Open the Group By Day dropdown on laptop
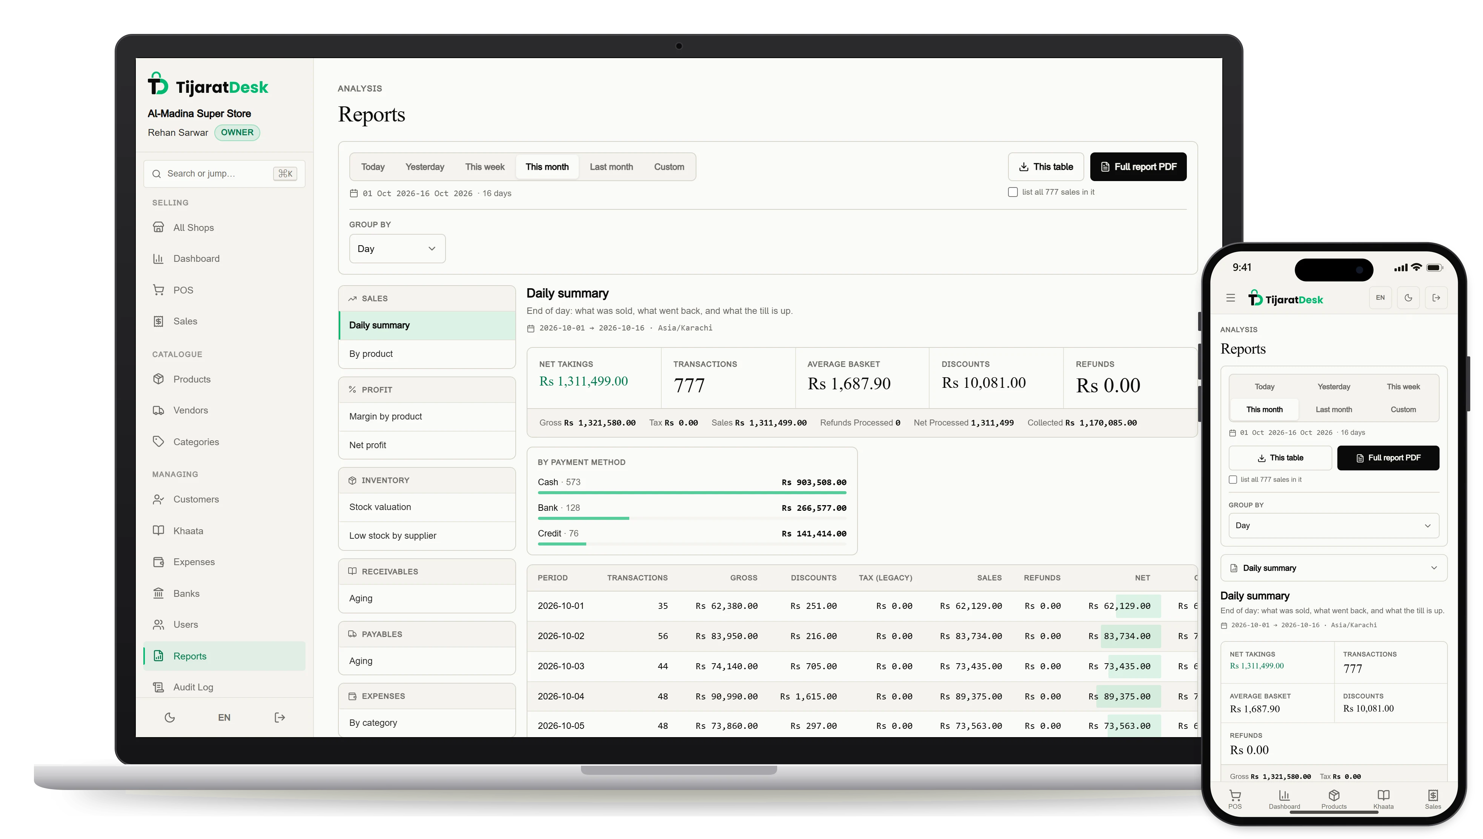This screenshot has width=1483, height=839. [397, 249]
